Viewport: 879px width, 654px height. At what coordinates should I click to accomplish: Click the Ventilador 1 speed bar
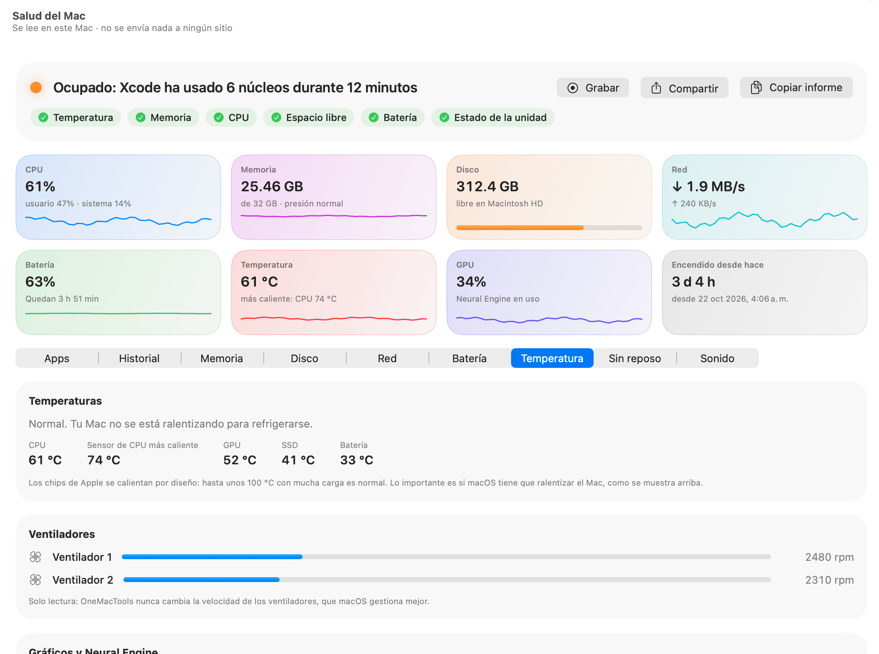(x=446, y=557)
